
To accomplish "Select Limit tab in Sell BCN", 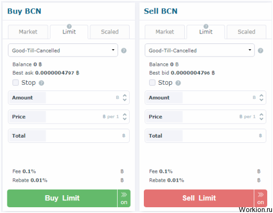I will [x=206, y=32].
